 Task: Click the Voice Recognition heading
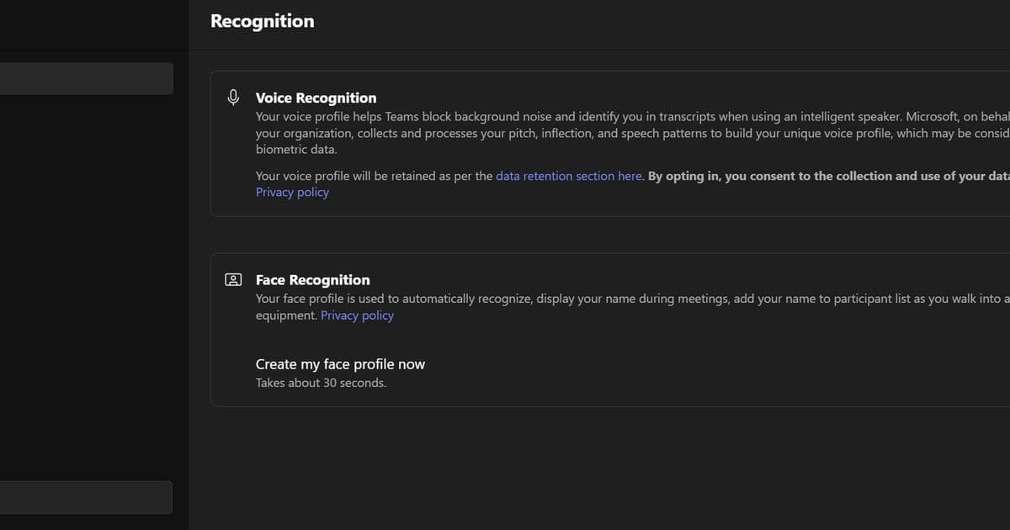(x=316, y=98)
